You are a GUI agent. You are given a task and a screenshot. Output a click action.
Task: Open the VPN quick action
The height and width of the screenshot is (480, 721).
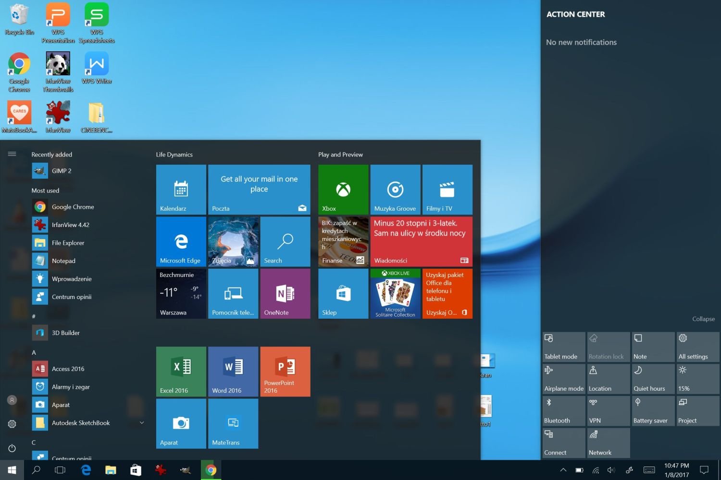[x=609, y=411]
